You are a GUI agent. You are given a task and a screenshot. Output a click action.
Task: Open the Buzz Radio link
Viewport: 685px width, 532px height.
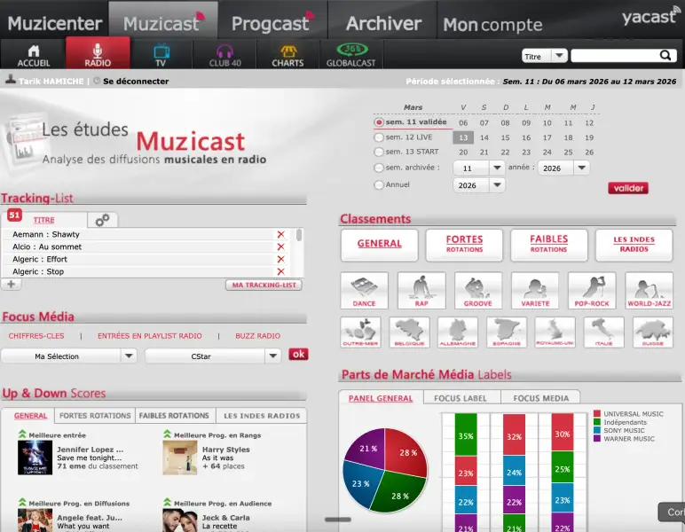tap(257, 336)
